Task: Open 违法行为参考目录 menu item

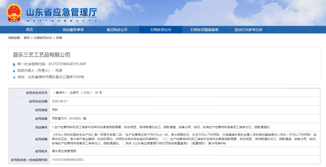Action: 248,30
